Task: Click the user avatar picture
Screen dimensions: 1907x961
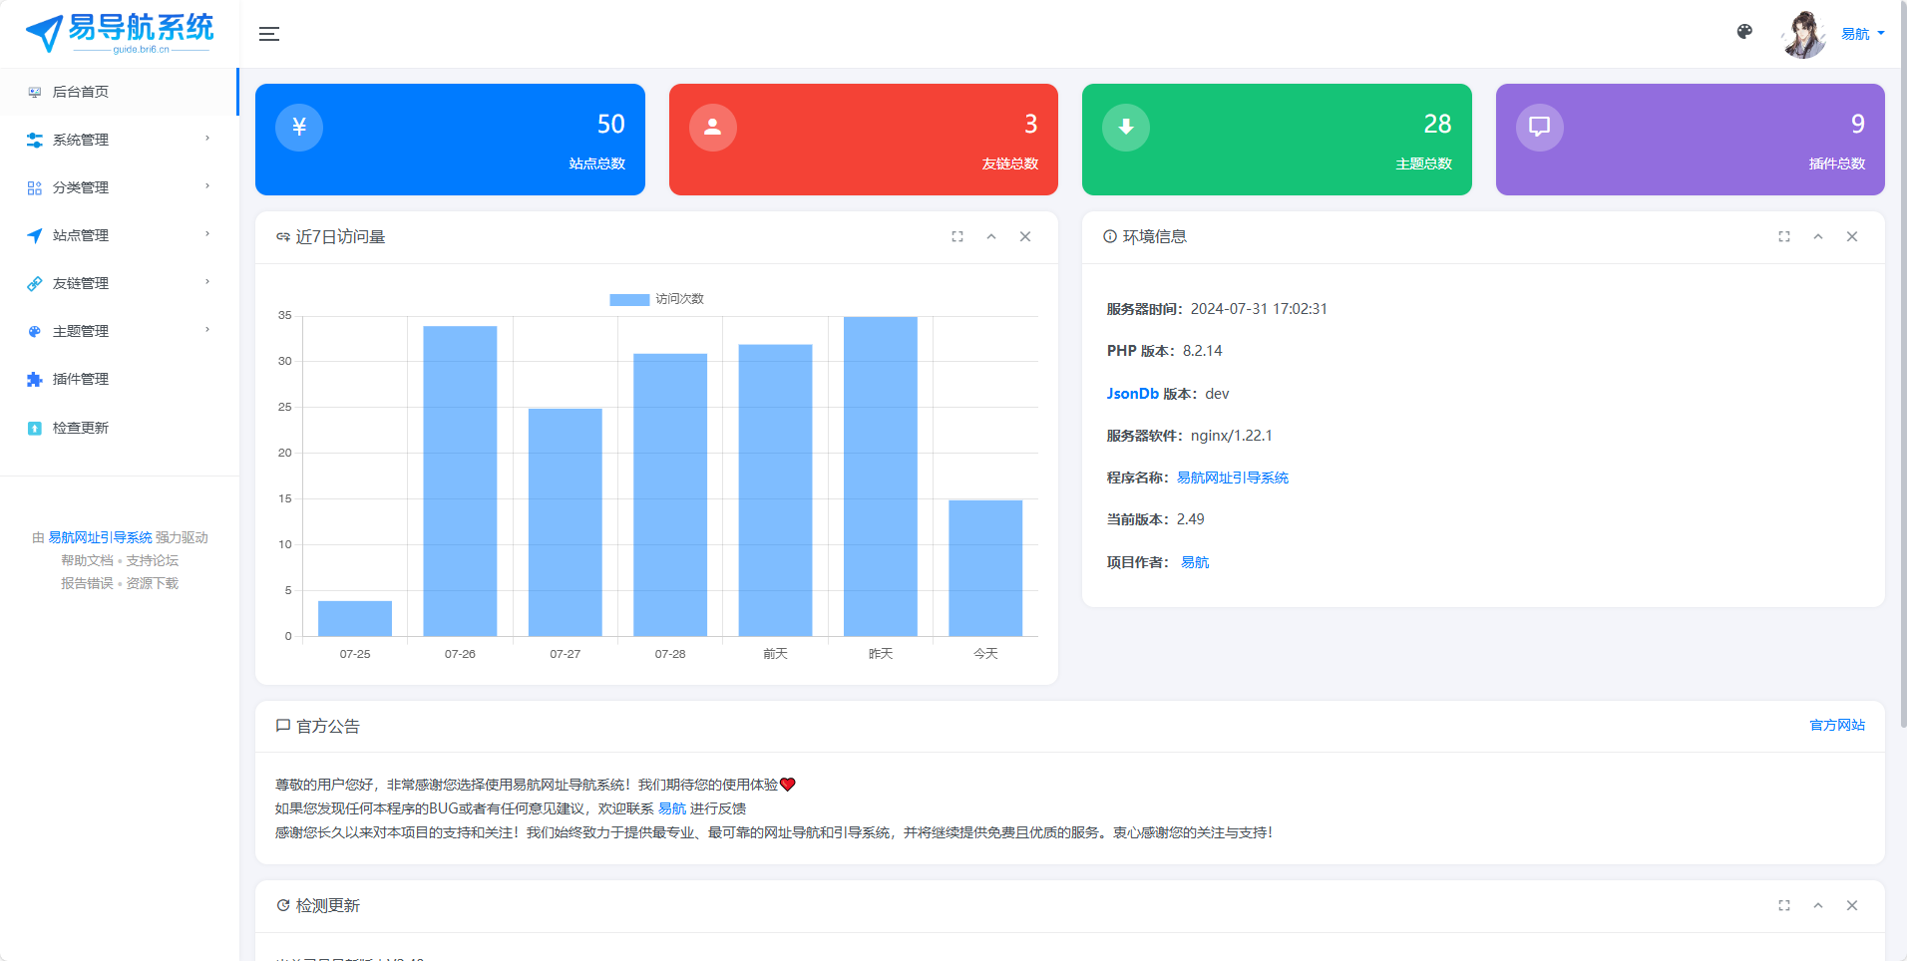Action: [1803, 34]
